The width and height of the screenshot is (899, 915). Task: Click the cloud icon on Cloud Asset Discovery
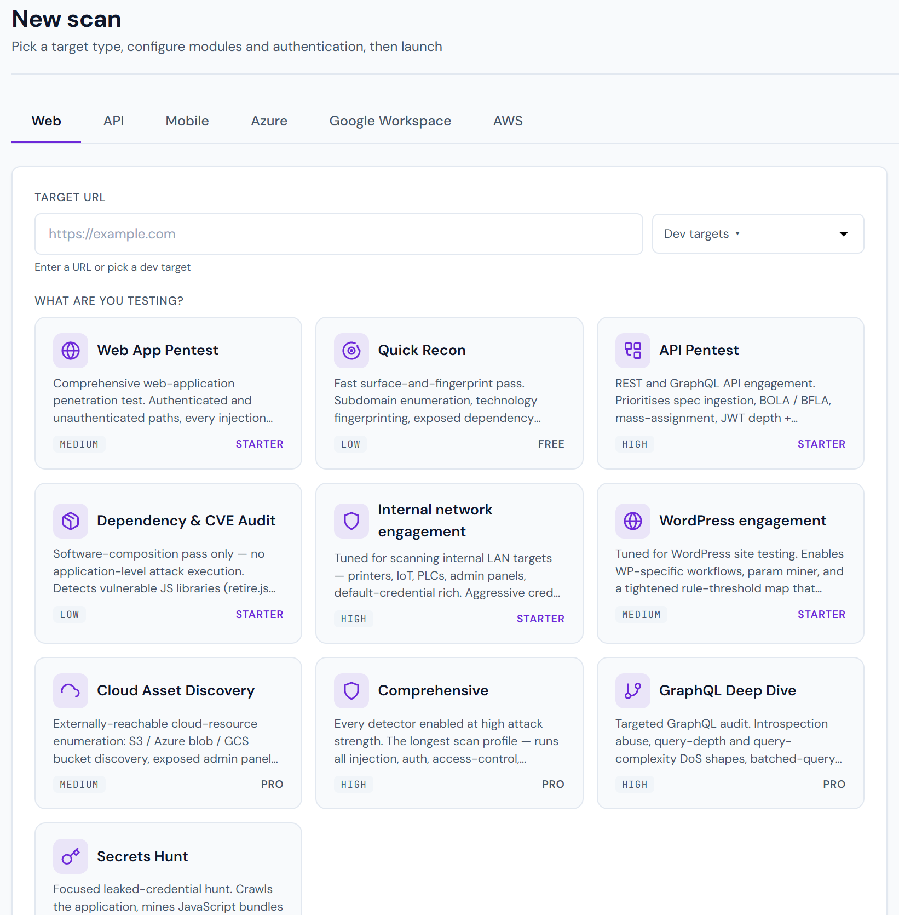71,690
